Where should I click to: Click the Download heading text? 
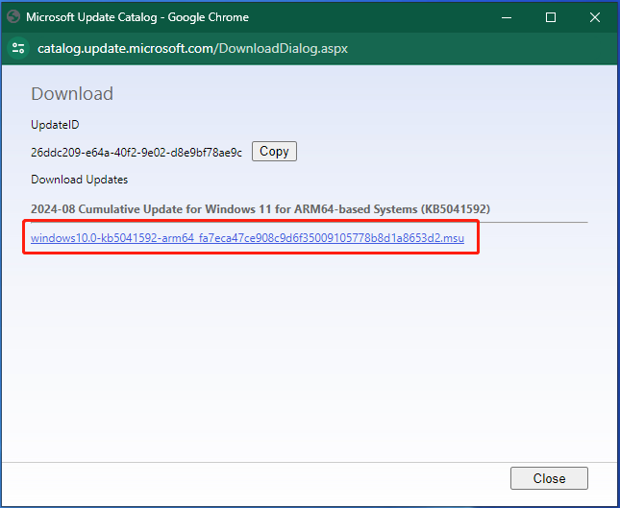pos(72,94)
